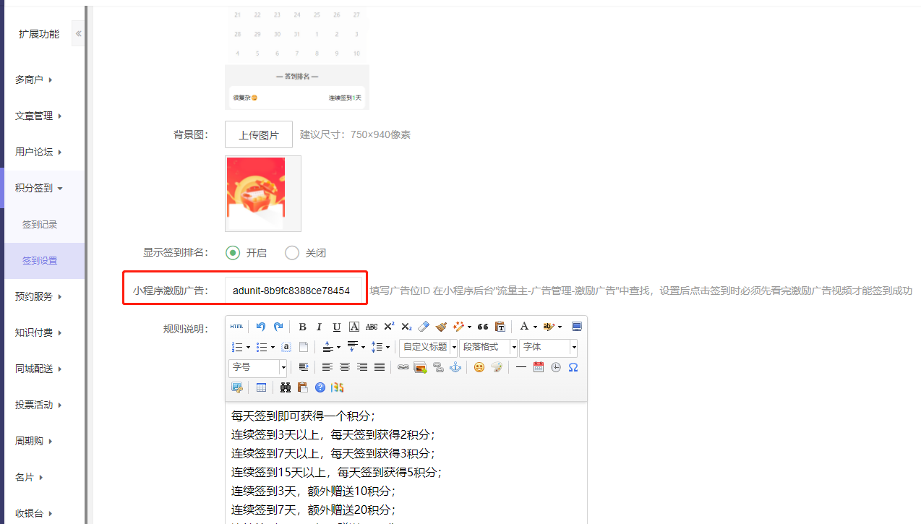Screen dimensions: 921x524
Task: Insert an anchor using the anchor icon
Action: click(455, 367)
